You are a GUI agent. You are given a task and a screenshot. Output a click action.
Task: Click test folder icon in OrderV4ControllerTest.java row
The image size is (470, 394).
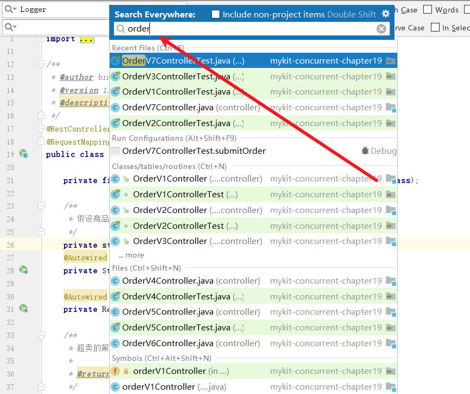coord(390,297)
